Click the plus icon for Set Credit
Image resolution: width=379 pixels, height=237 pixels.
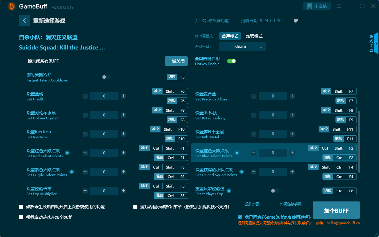(123, 96)
